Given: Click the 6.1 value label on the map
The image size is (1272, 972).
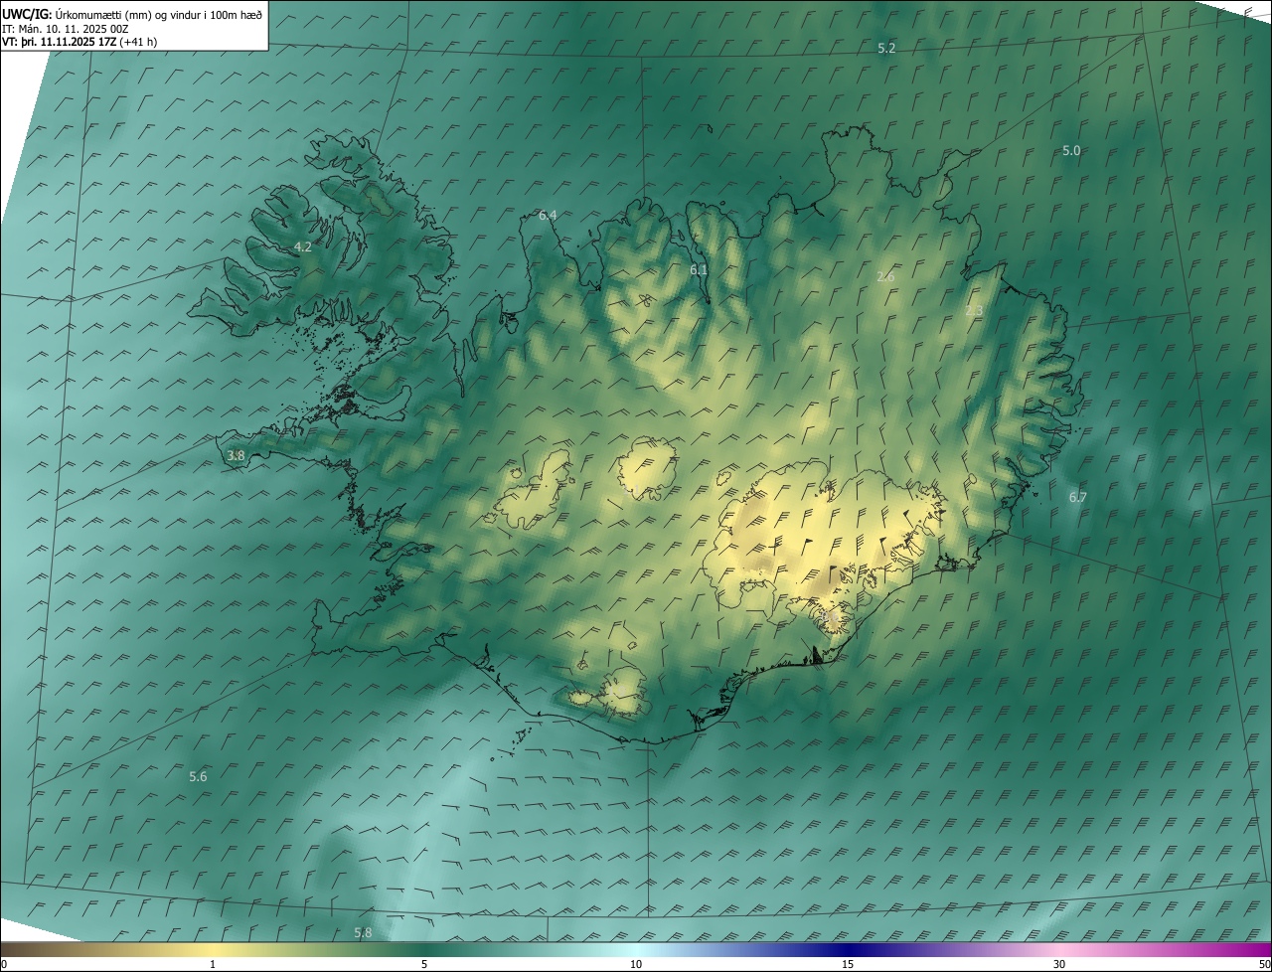Looking at the screenshot, I should (x=699, y=269).
